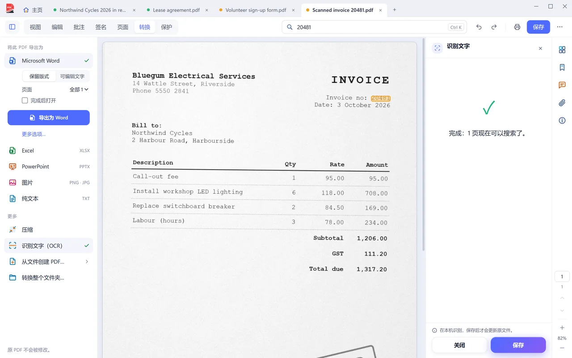Open the 保护 tab
This screenshot has height=358, width=572.
click(x=167, y=27)
